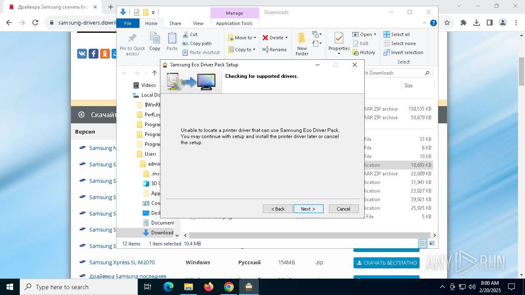The height and width of the screenshot is (295, 525).
Task: Click the Paste icon in Explorer ribbon
Action: point(172,42)
